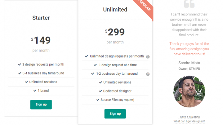Click checkmark next to 3 design requests
223x125 pixels.
(x=20, y=65)
